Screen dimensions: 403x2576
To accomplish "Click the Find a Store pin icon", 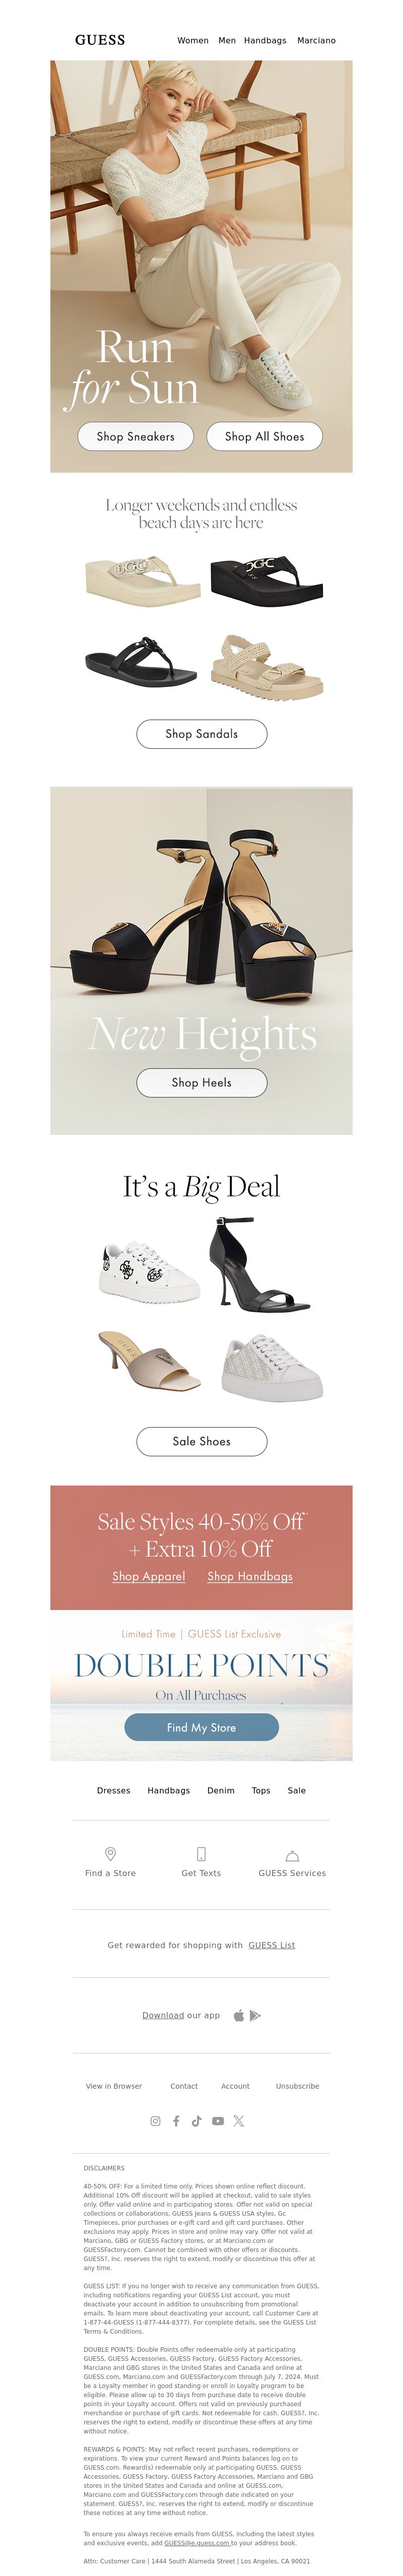I will (x=110, y=1853).
